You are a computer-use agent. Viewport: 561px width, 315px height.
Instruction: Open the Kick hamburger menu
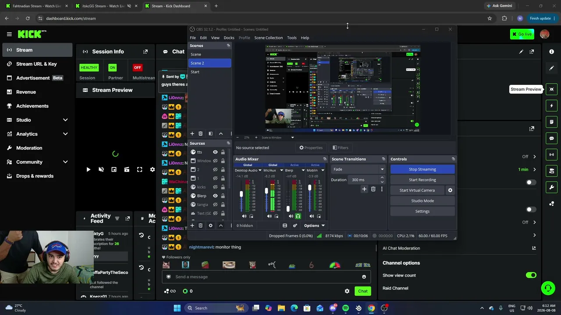[x=9, y=34]
